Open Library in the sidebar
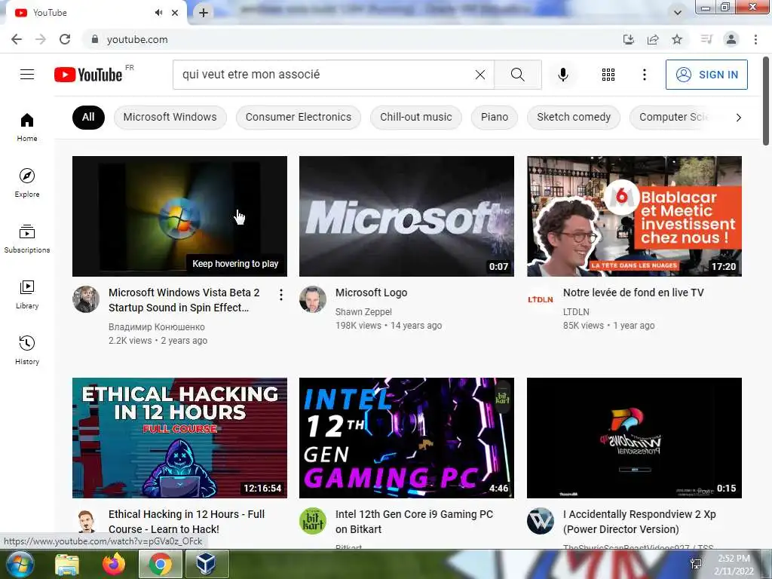The image size is (772, 579). click(27, 295)
